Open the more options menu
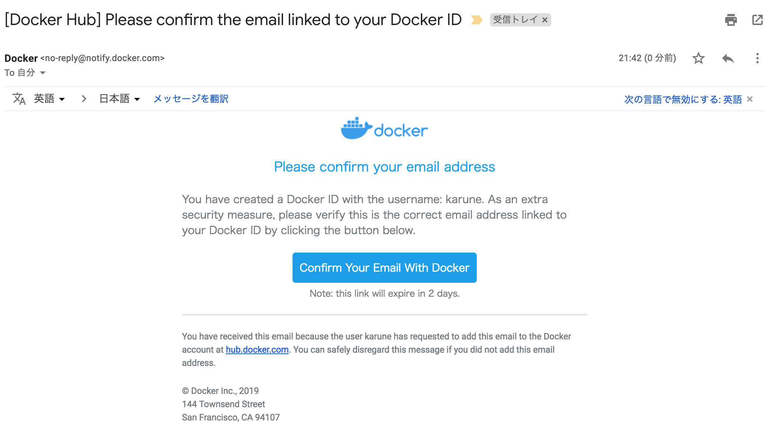This screenshot has height=444, width=773. (x=757, y=58)
